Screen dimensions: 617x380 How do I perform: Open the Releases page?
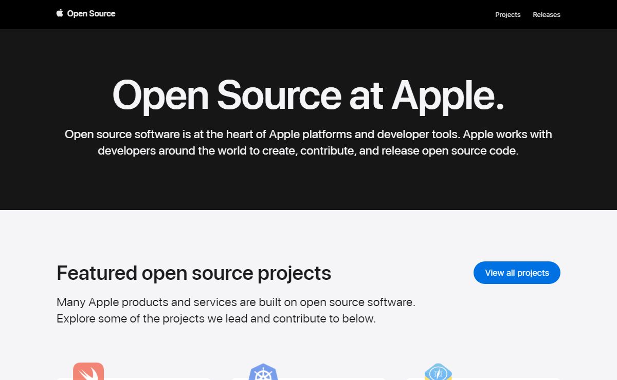547,14
